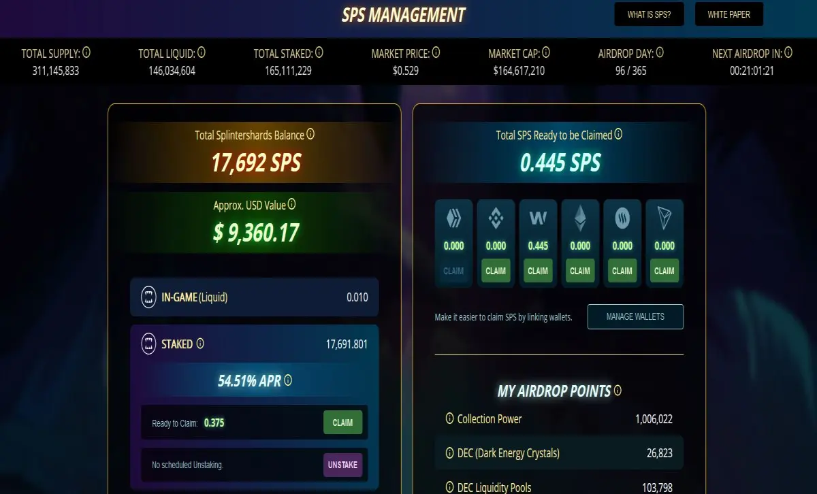Viewport: 817px width, 494px height.
Task: Click the 'No scheduled Unstaking.' text
Action: (x=187, y=465)
